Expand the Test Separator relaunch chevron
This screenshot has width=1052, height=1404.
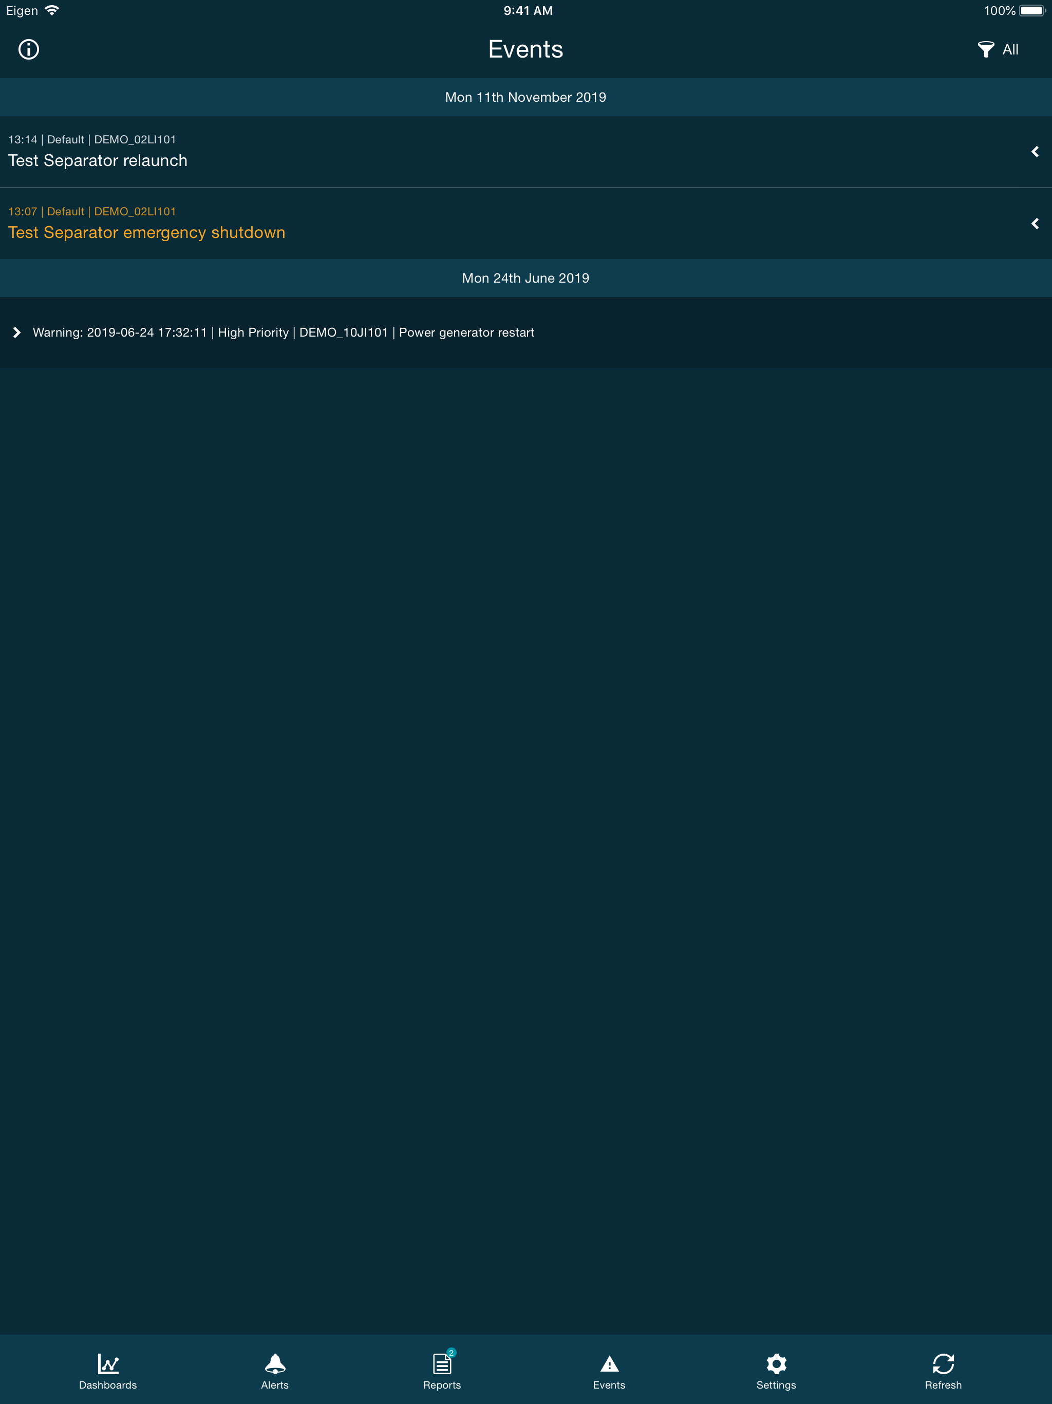1035,152
